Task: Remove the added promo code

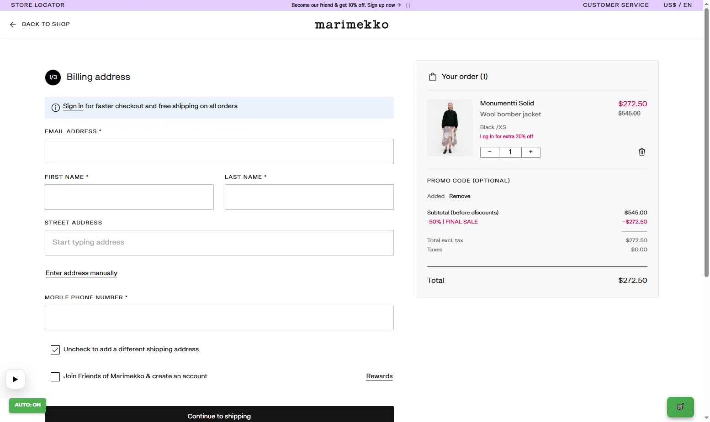Action: coord(460,196)
